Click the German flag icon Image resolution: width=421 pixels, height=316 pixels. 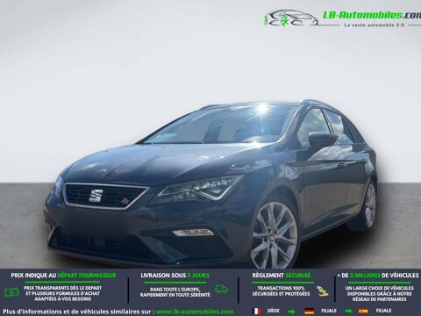click(309, 311)
